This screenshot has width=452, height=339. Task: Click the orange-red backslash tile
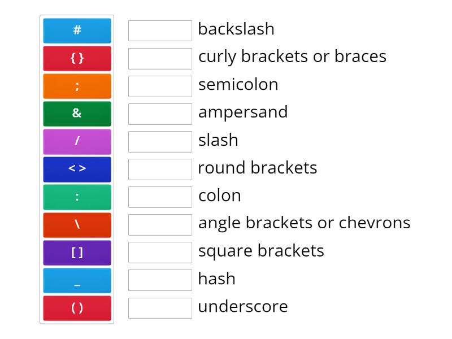[x=77, y=225]
